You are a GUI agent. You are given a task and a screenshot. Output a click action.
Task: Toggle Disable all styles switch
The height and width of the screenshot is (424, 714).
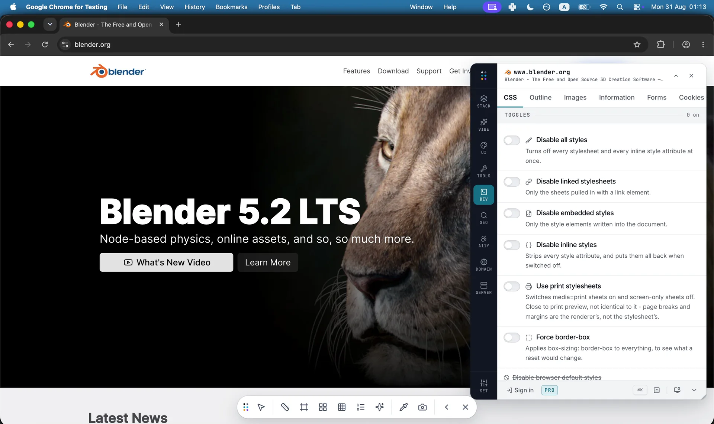(512, 140)
